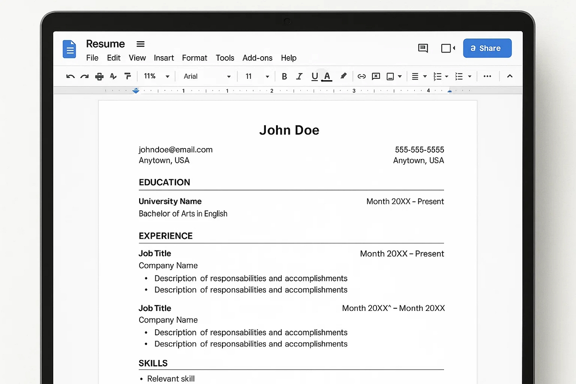
Task: Click the more options ellipsis button
Action: pos(487,76)
